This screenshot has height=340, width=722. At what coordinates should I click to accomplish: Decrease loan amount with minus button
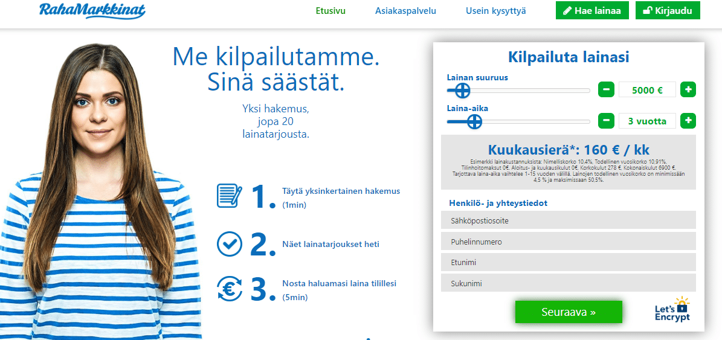click(x=606, y=90)
